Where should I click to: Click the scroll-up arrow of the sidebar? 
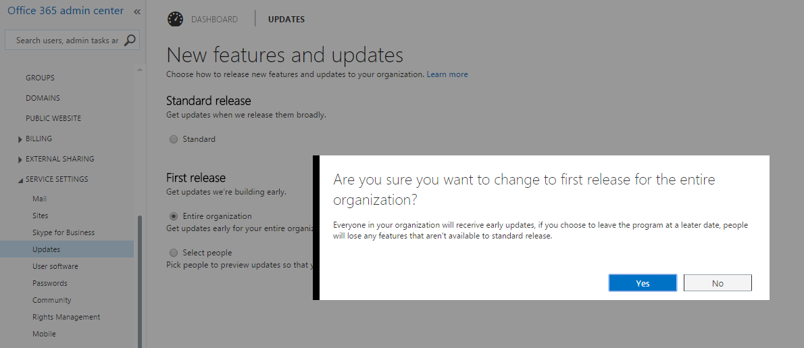pos(140,69)
